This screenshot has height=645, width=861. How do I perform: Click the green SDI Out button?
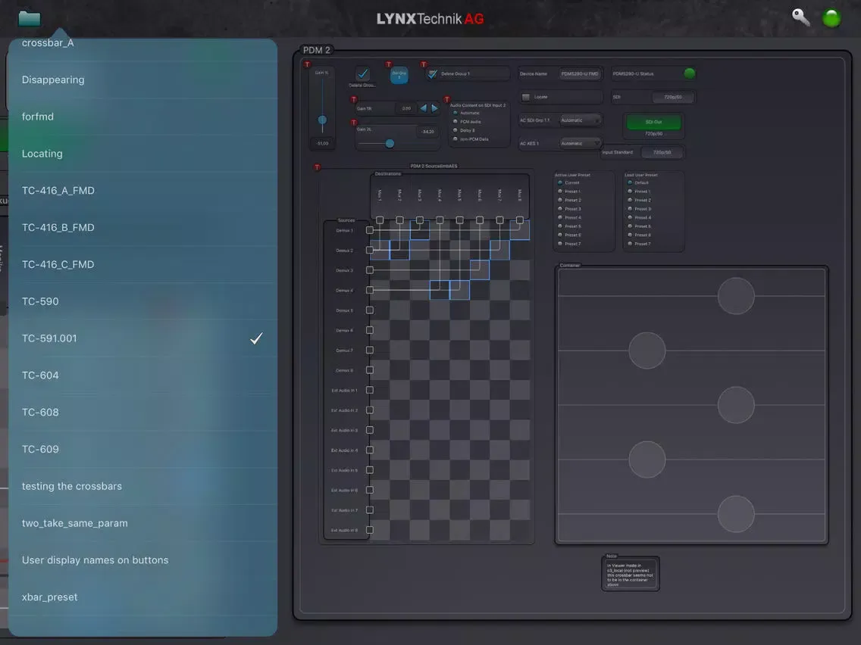653,122
